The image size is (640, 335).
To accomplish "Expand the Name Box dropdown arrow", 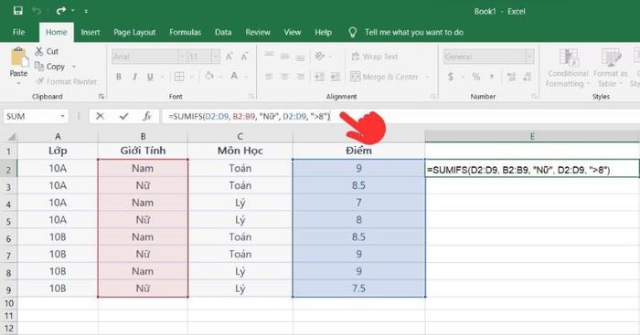I will click(x=62, y=117).
